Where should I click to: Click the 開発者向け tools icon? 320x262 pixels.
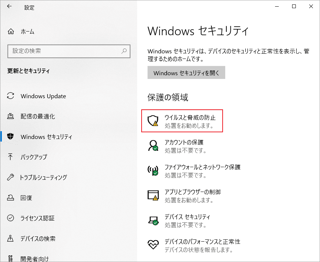(x=10, y=259)
